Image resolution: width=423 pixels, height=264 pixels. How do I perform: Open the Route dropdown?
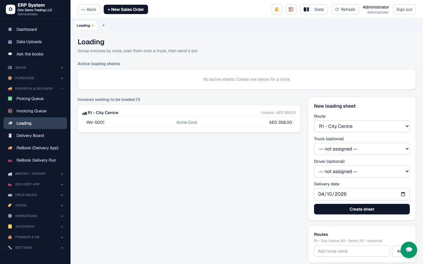point(362,126)
